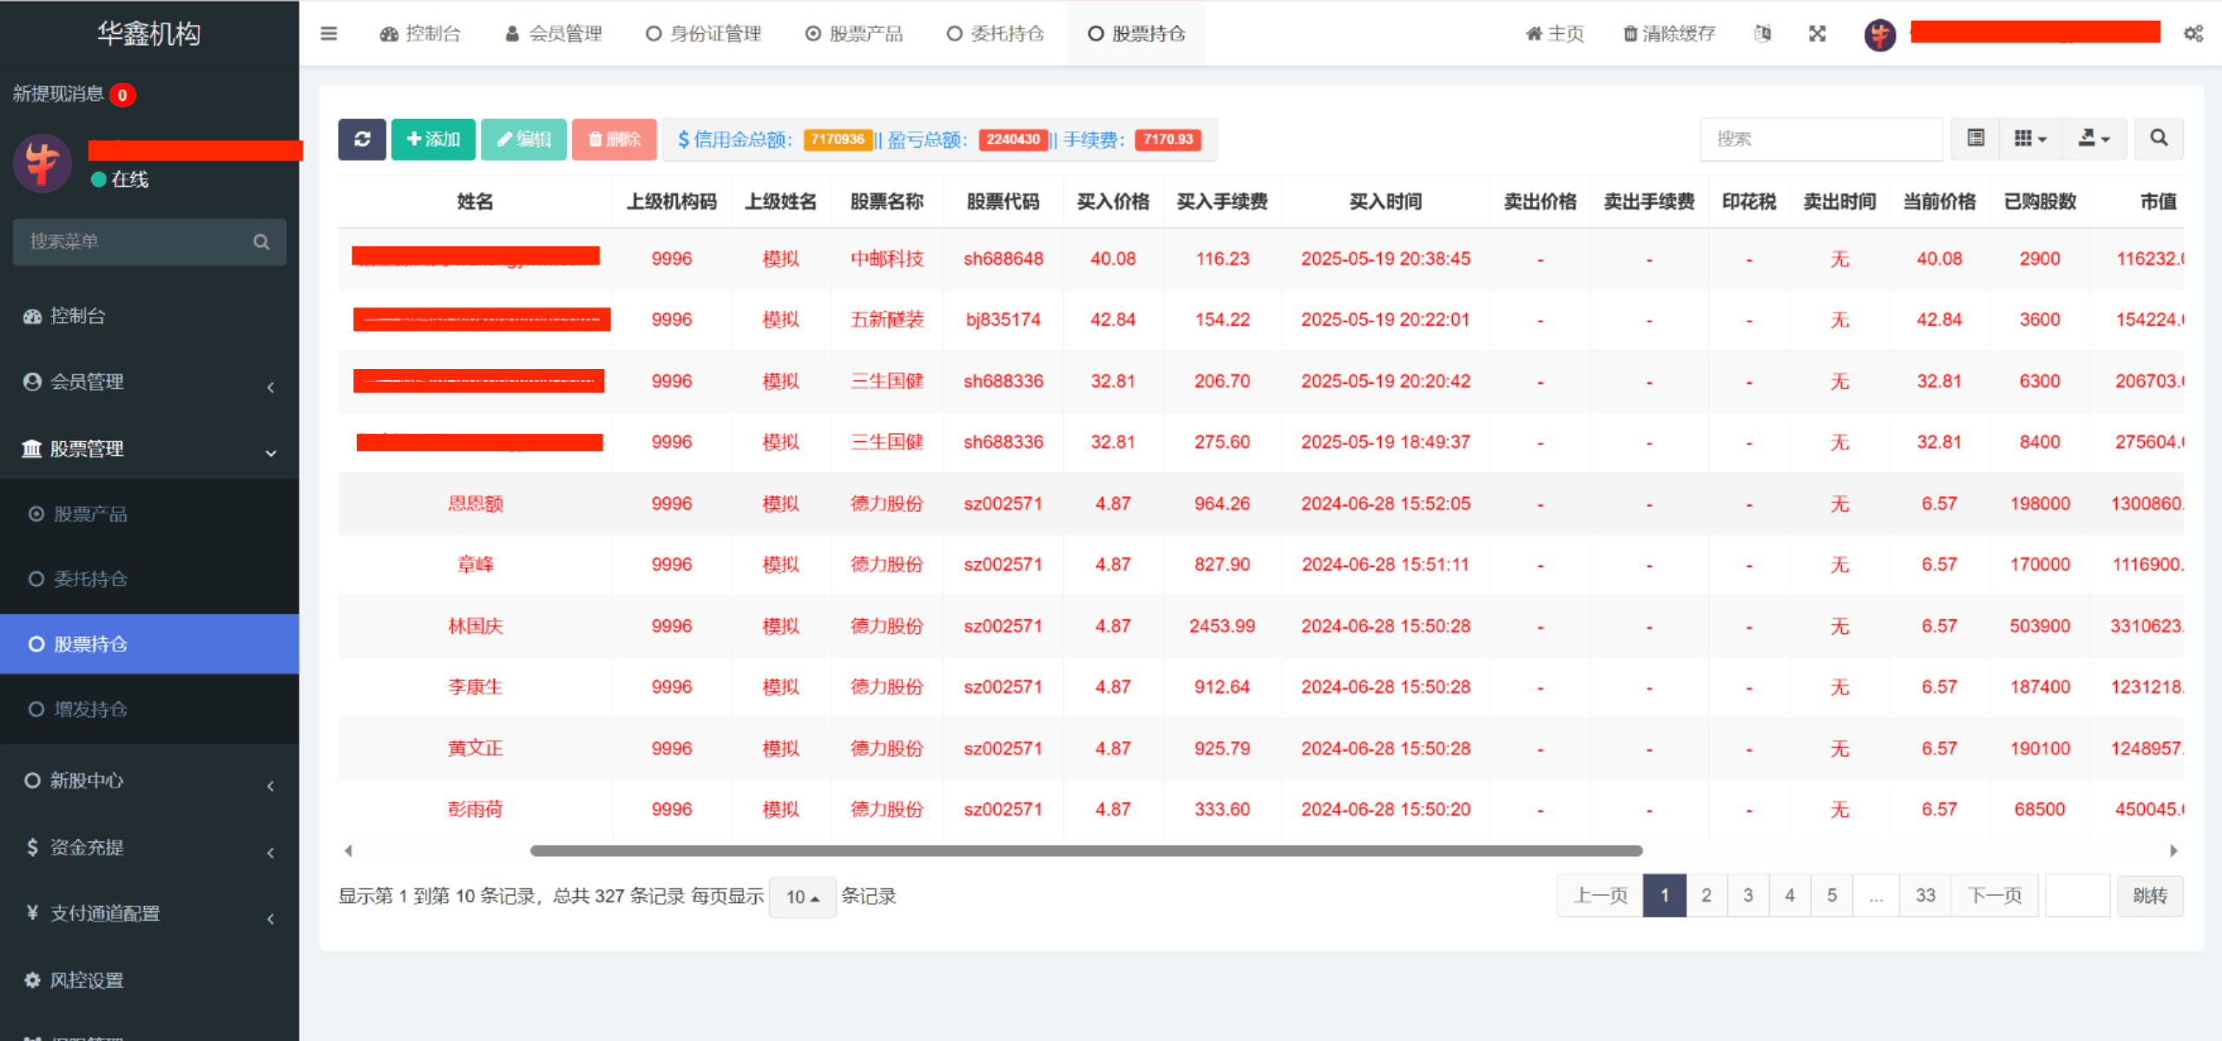Click the hamburger menu icon to collapse sidebar
The image size is (2222, 1041).
coord(328,33)
